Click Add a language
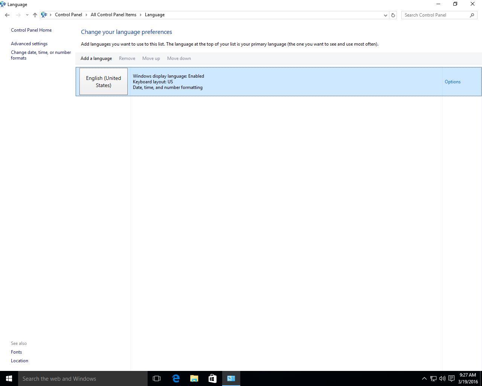This screenshot has width=482, height=386. tap(96, 58)
